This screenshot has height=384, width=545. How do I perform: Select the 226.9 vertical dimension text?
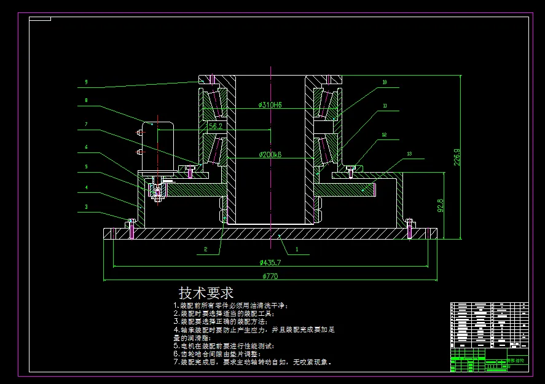pyautogui.click(x=457, y=157)
